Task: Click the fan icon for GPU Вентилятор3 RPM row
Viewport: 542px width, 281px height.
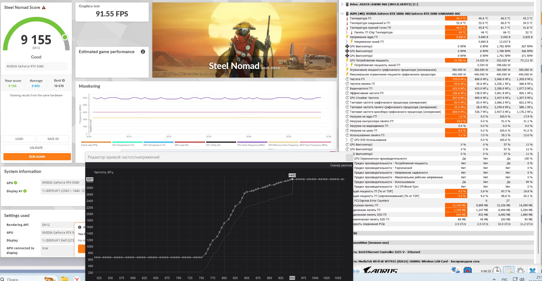Action: point(347,56)
